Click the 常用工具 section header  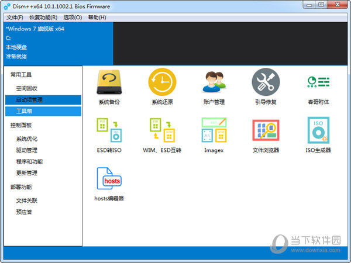tap(21, 75)
